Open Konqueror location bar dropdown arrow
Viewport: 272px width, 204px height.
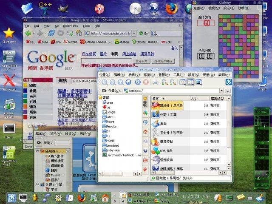point(221,91)
